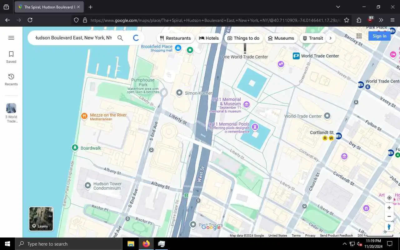The image size is (400, 250).
Task: Click the 9/11 Memorial & Museum pin
Action: (247, 104)
